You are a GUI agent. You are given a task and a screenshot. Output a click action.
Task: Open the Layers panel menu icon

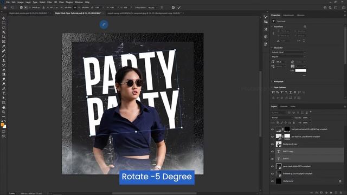345,107
